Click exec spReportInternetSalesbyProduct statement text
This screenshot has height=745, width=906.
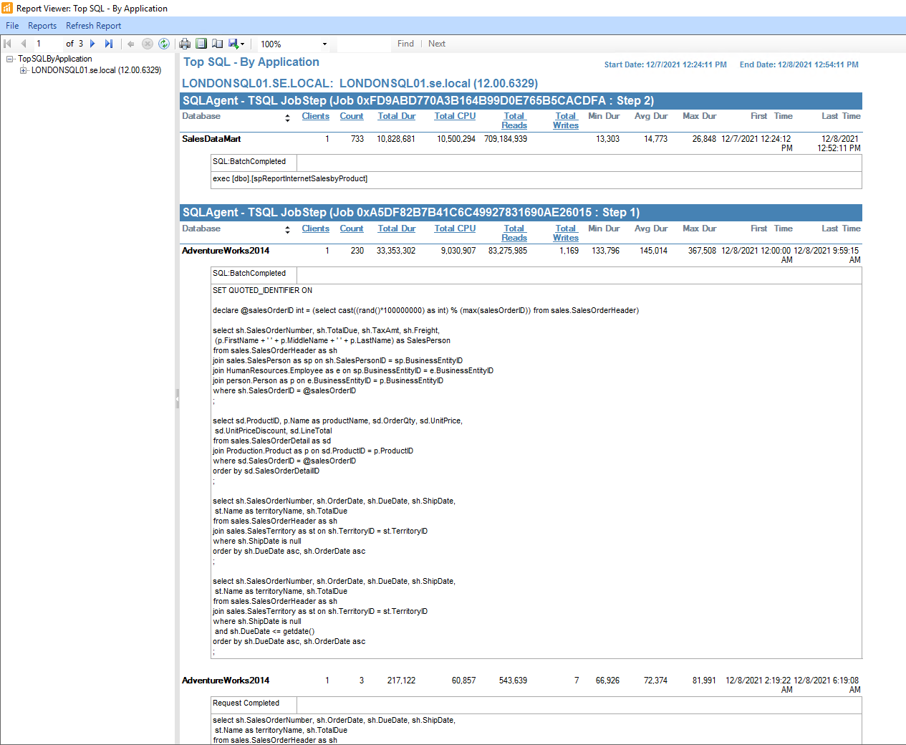tap(290, 178)
